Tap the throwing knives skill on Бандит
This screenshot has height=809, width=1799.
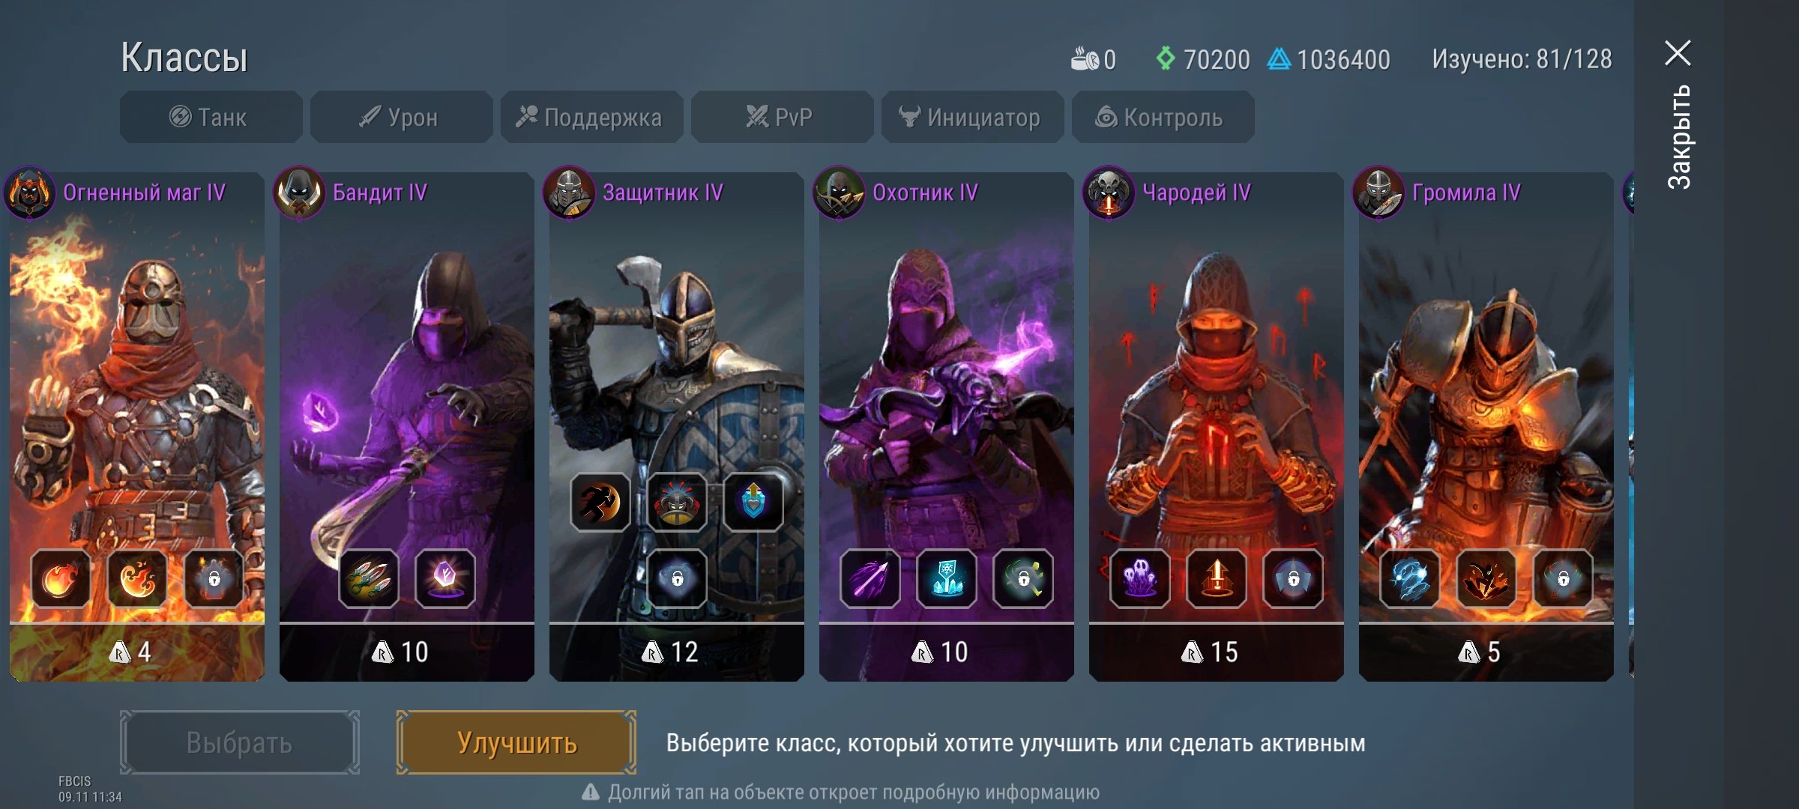368,578
